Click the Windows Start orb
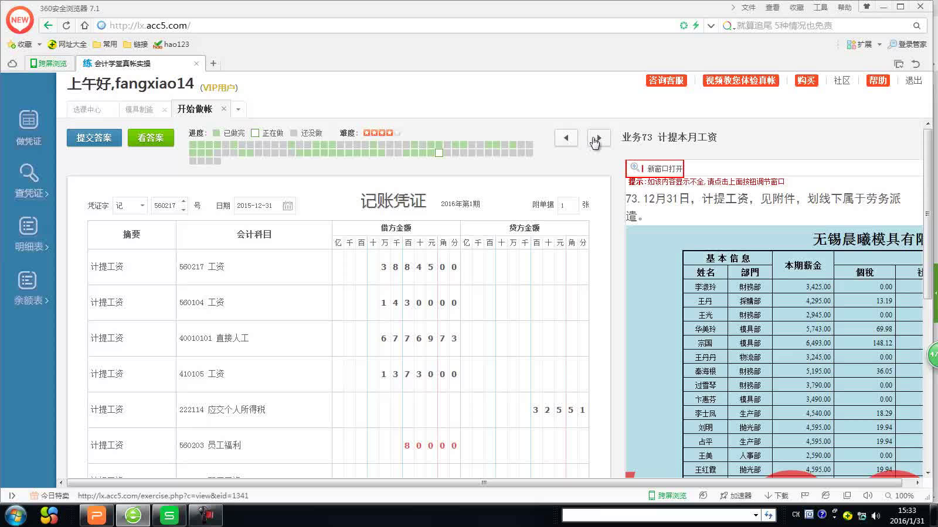Viewport: 938px width, 527px height. (16, 515)
